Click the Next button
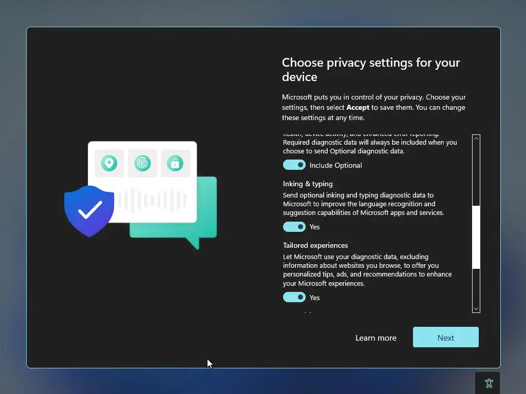The width and height of the screenshot is (526, 394). pos(445,337)
